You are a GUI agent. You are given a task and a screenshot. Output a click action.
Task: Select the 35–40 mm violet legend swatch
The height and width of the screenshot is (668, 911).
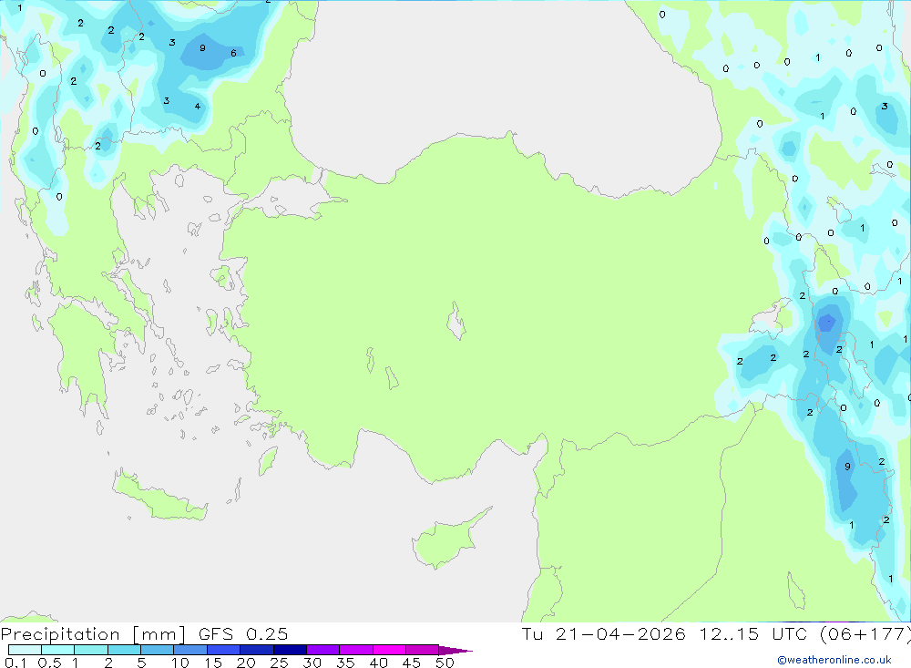[x=355, y=650]
